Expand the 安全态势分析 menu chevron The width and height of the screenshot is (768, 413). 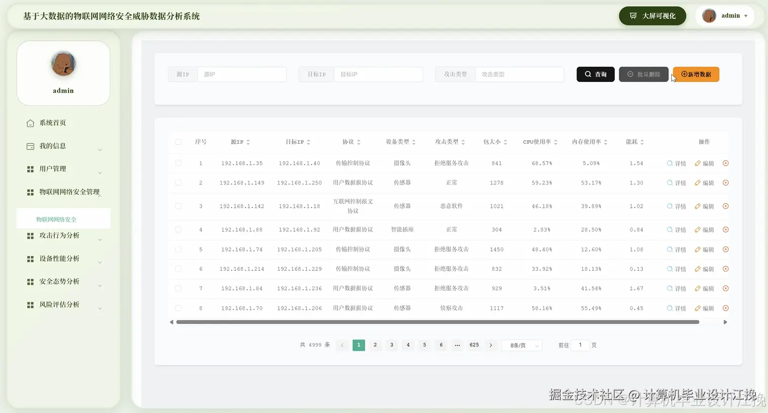[x=100, y=286]
